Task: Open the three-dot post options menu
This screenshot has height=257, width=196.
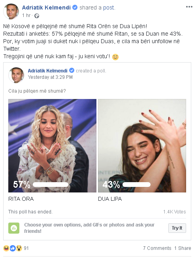Action: [189, 7]
